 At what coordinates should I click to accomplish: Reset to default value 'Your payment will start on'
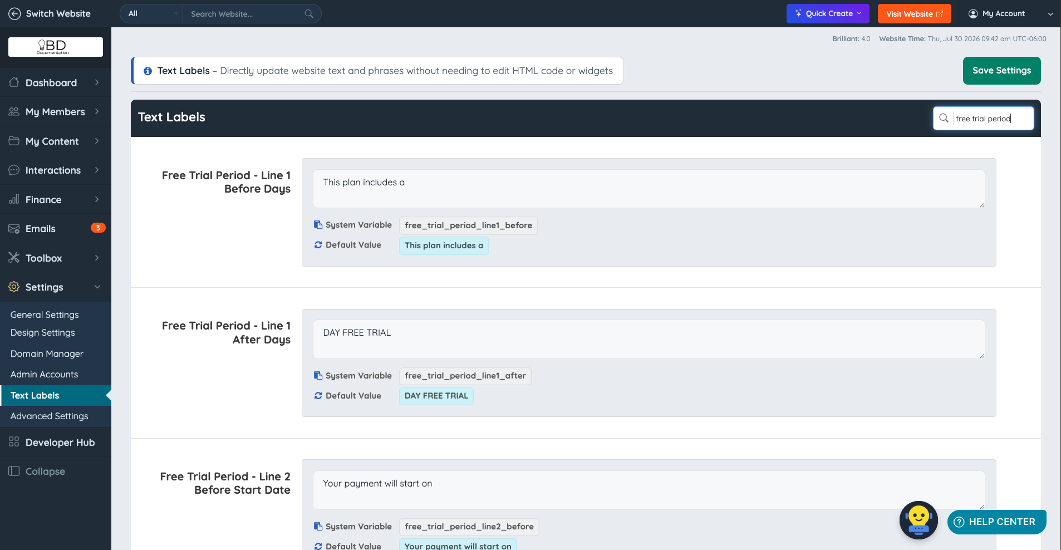click(x=458, y=546)
